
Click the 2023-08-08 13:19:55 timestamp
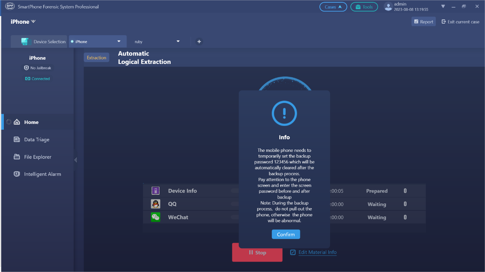coord(411,10)
